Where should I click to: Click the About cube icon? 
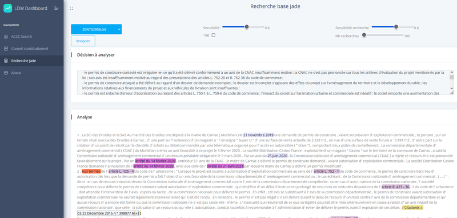[x=6, y=73]
